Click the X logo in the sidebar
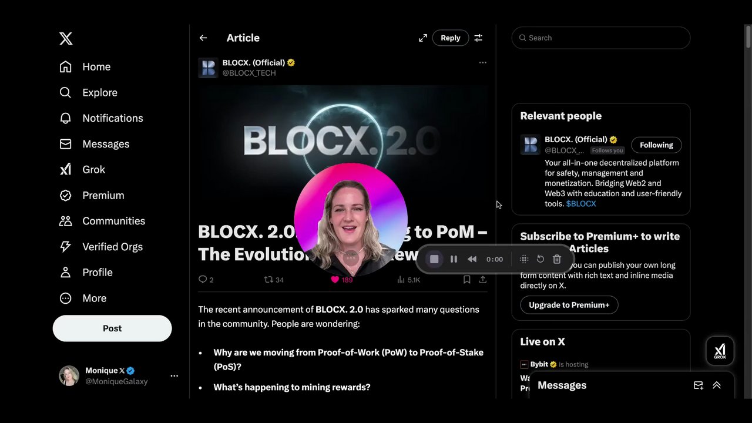The height and width of the screenshot is (423, 752). click(66, 39)
